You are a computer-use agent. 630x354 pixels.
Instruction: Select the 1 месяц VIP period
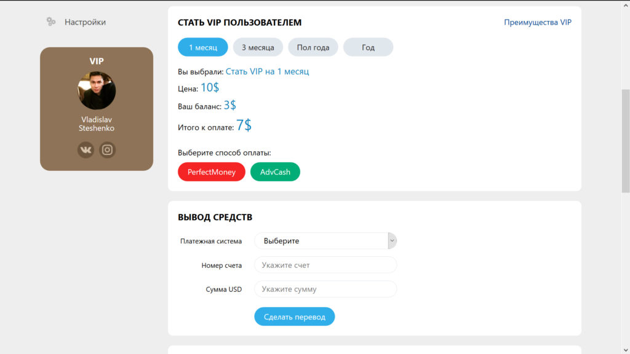(x=203, y=47)
